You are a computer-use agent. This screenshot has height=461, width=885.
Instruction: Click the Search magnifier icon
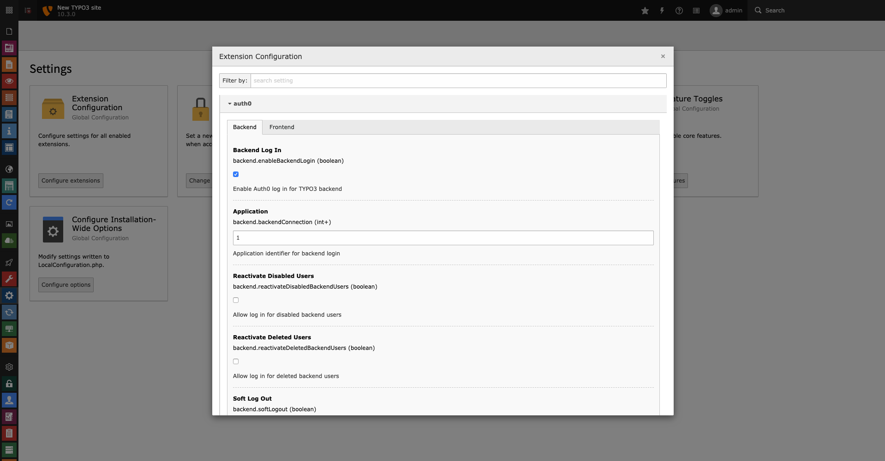(758, 10)
